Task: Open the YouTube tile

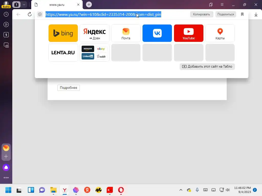Action: (189, 33)
